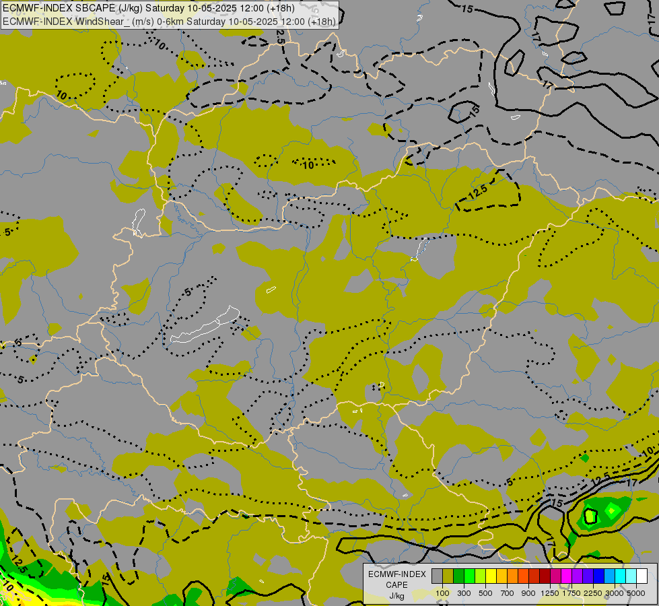Image resolution: width=659 pixels, height=606 pixels.
Task: Click the olive swatch in the CAPE legend
Action: (x=448, y=576)
